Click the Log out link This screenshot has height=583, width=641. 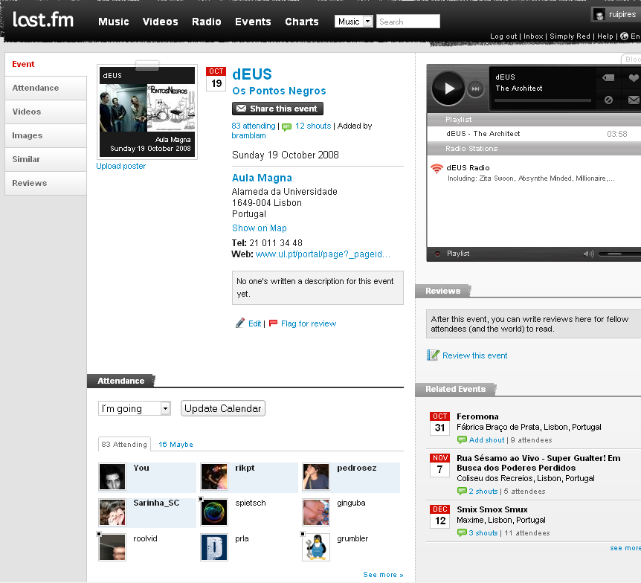coord(503,36)
